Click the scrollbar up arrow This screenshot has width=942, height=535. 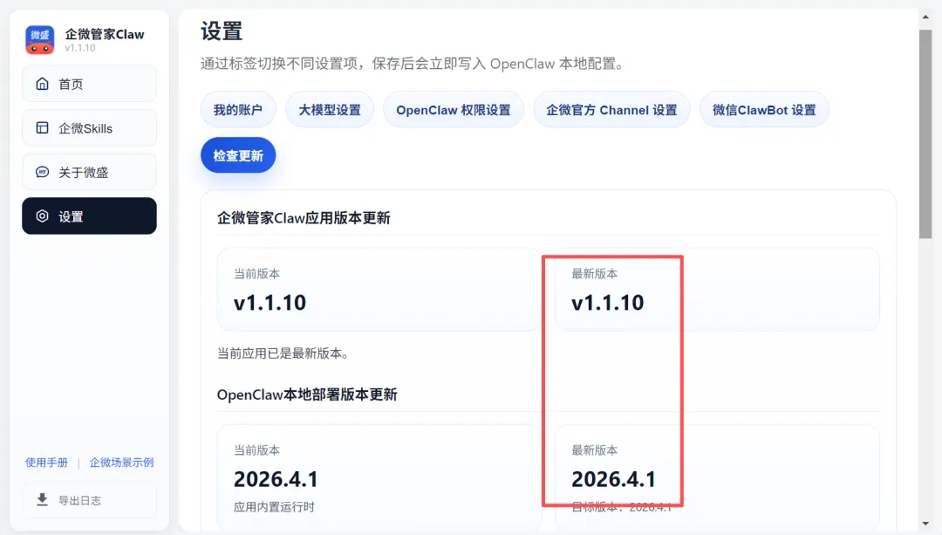point(925,17)
